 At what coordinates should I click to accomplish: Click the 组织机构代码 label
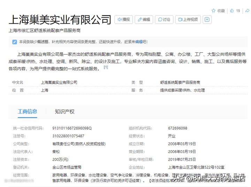[x=140, y=128]
